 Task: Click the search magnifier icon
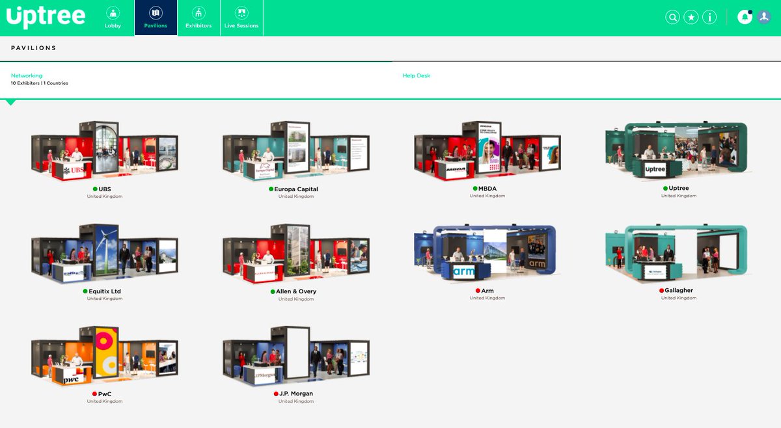pyautogui.click(x=672, y=18)
